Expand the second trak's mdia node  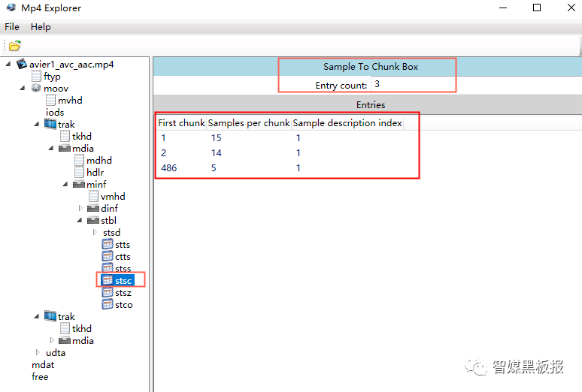click(x=52, y=340)
